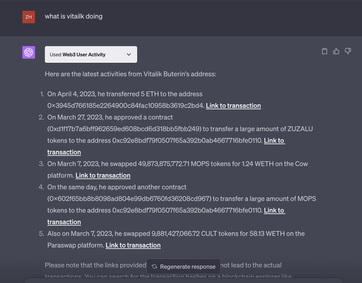Image resolution: width=362 pixels, height=283 pixels.
Task: Open transaction link for the MOPS contract approval
Action: [274, 211]
